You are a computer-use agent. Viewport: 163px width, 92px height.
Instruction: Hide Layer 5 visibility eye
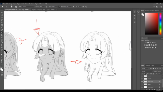142,79
